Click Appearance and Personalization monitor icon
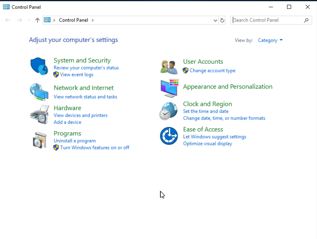Viewport: 317px width, 239px height. pyautogui.click(x=169, y=88)
